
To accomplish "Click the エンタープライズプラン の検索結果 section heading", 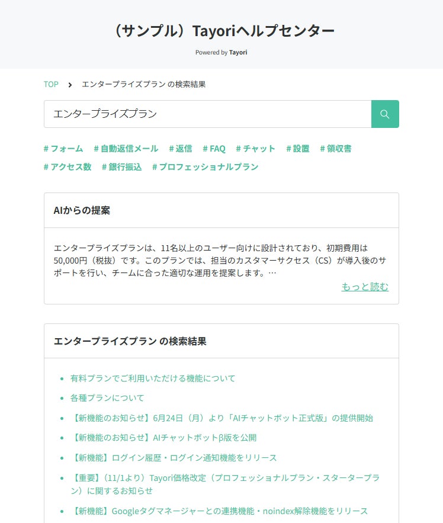I will pyautogui.click(x=130, y=341).
